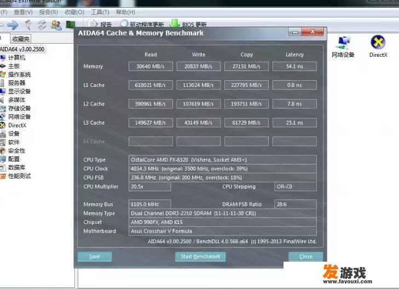Viewport: 399px width, 289px height.
Task: Click Memory Write value 20833 MB/s
Action: (x=199, y=66)
